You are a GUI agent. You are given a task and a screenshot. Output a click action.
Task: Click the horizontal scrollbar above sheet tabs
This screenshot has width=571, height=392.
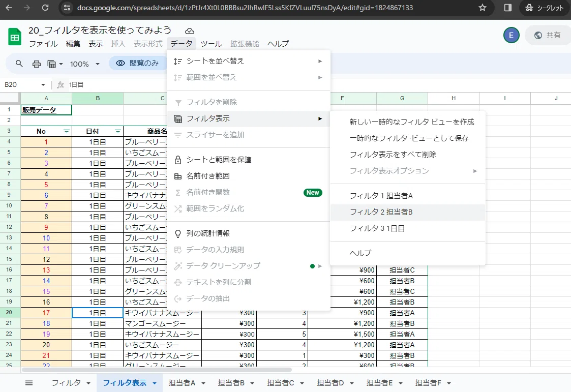point(157,370)
